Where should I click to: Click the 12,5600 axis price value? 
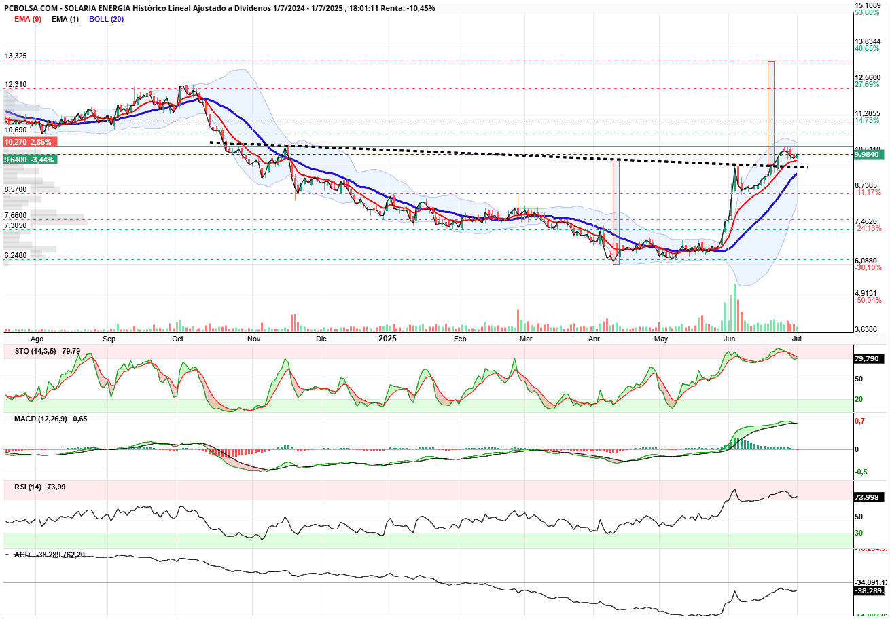coord(868,77)
